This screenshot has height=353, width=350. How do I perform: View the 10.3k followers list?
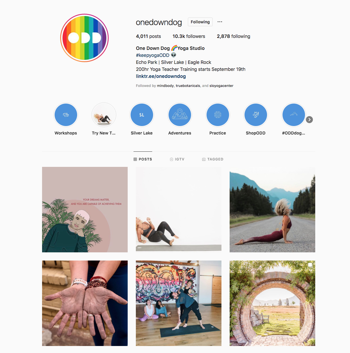tap(189, 36)
